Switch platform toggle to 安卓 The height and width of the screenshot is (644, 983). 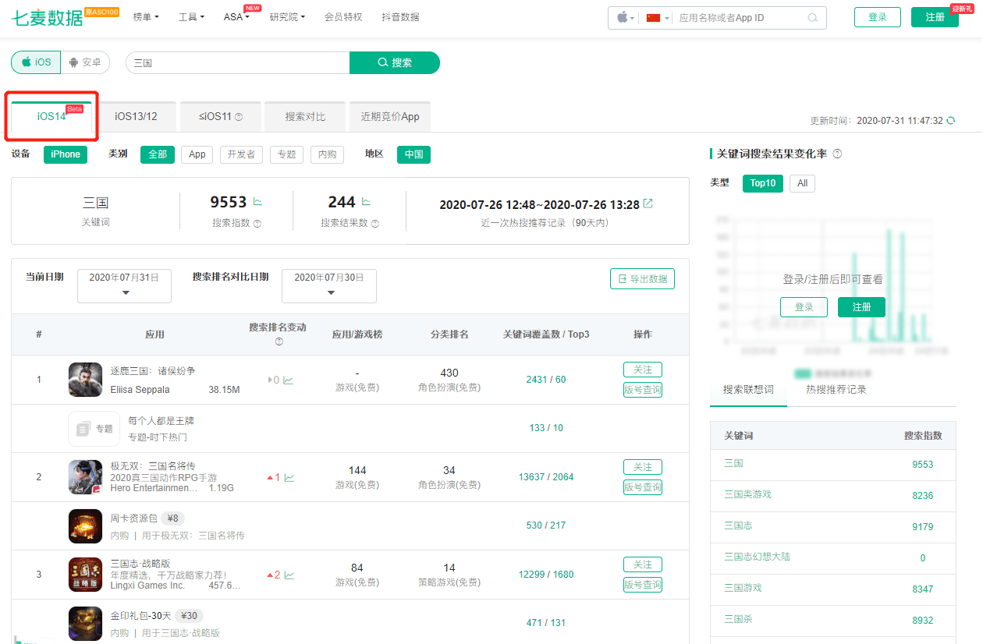click(85, 62)
